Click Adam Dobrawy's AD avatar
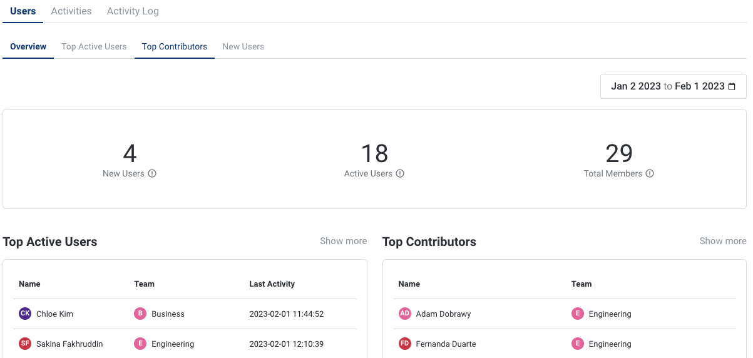The image size is (753, 358). pos(405,314)
